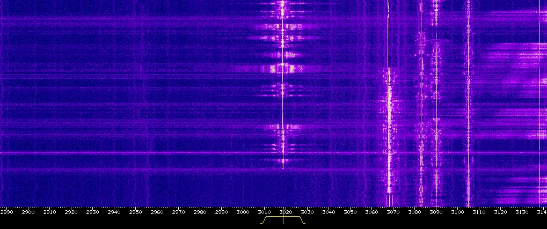The width and height of the screenshot is (547, 229).
Task: Click the 3050 frequency scale label
Action: (x=350, y=212)
